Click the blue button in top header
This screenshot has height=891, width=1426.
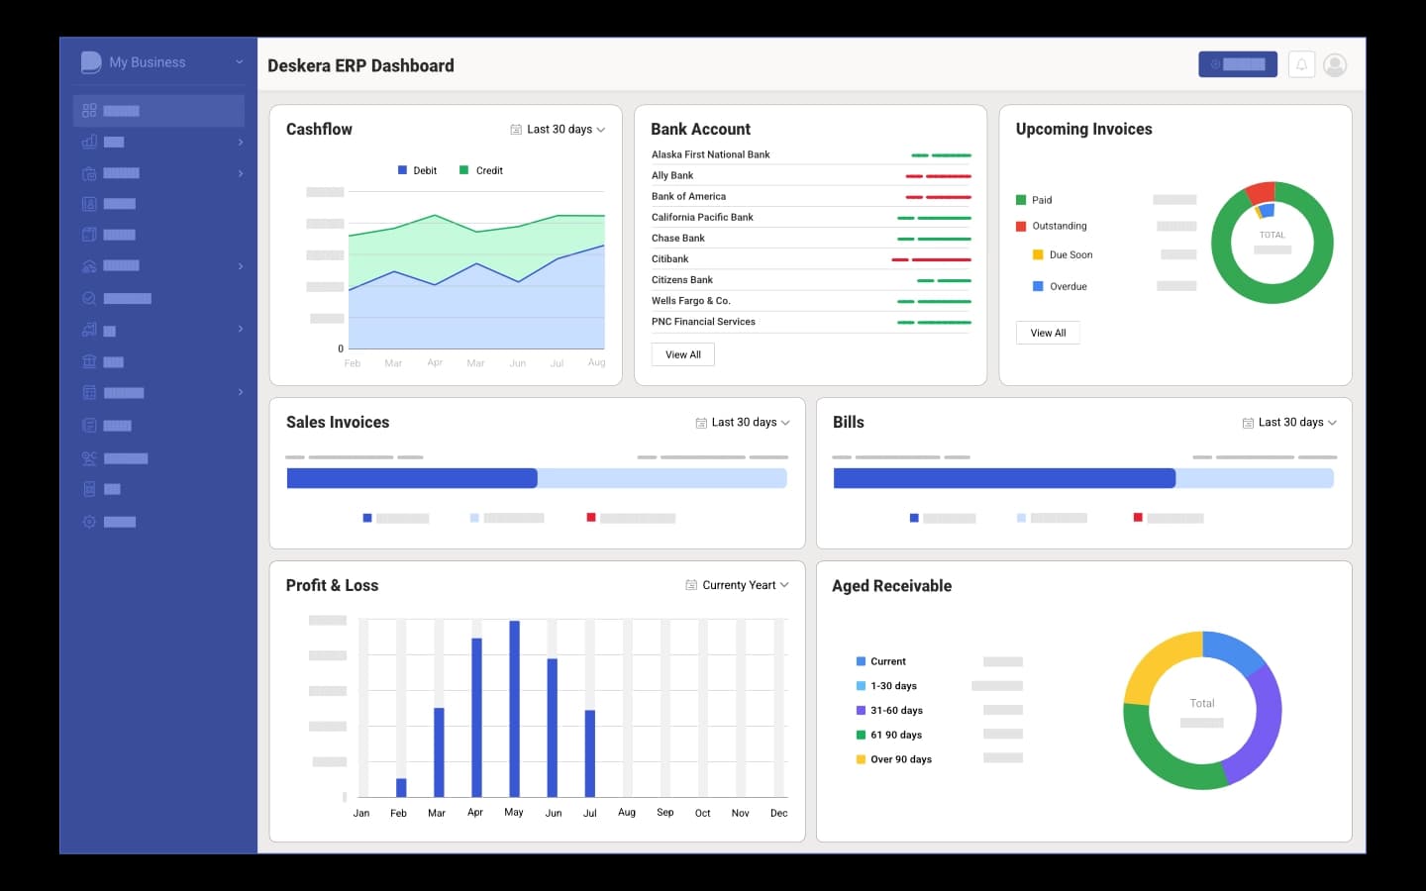[1237, 64]
